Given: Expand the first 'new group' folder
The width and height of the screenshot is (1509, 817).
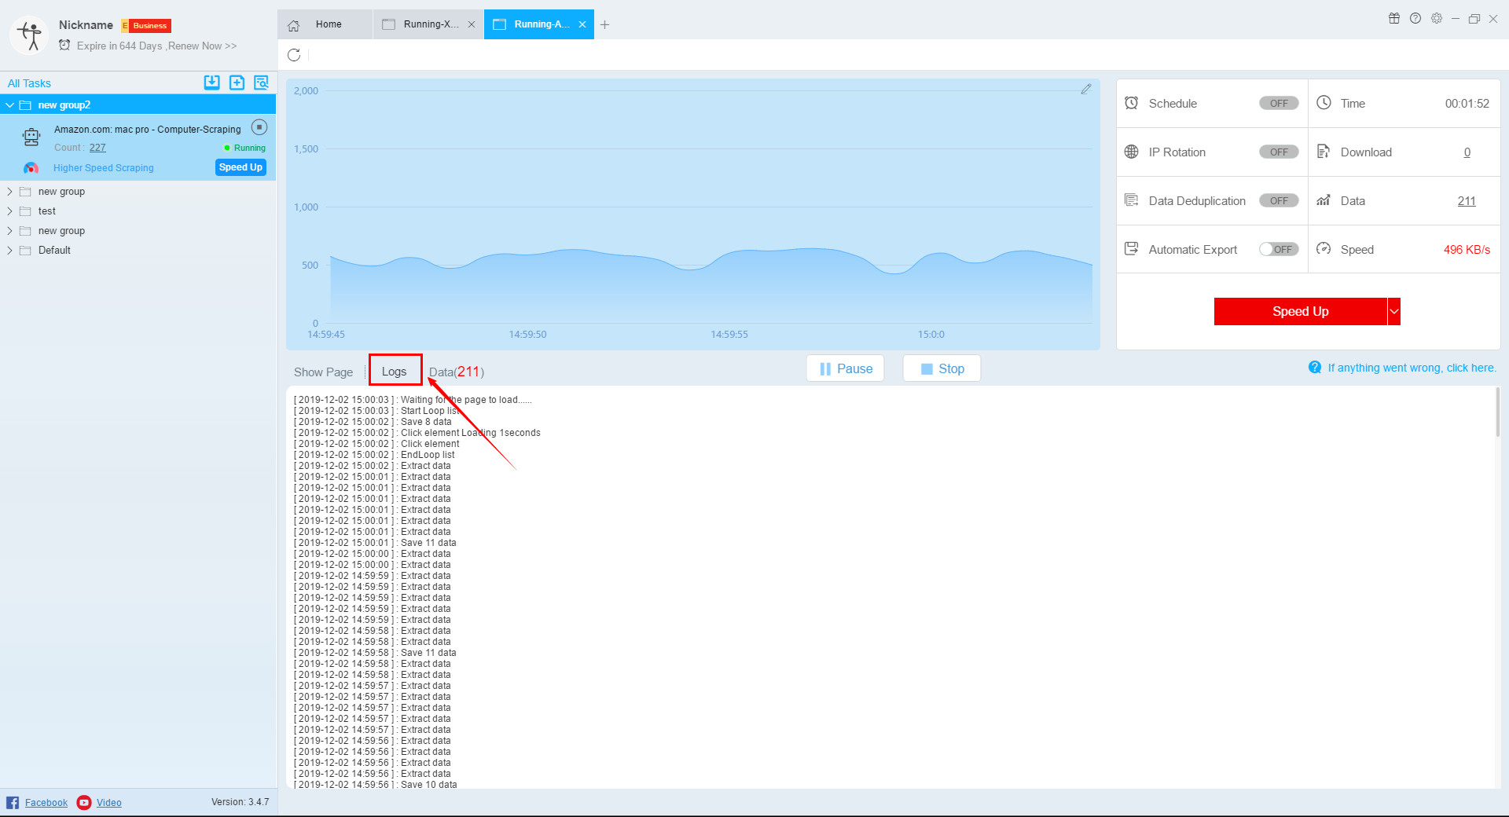Looking at the screenshot, I should [9, 191].
